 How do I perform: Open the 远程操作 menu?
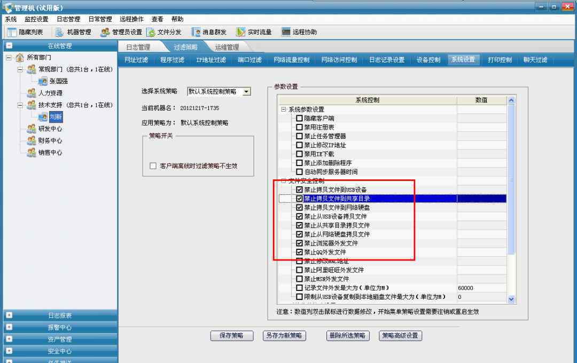click(132, 19)
